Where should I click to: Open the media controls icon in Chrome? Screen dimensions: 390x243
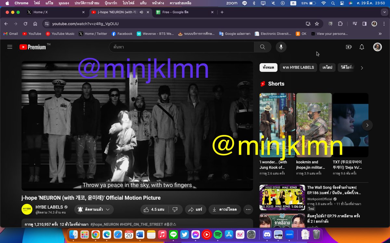pyautogui.click(x=355, y=24)
